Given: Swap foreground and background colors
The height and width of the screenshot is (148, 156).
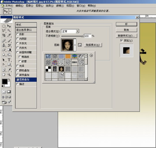Looking at the screenshot, I should click(9, 80).
